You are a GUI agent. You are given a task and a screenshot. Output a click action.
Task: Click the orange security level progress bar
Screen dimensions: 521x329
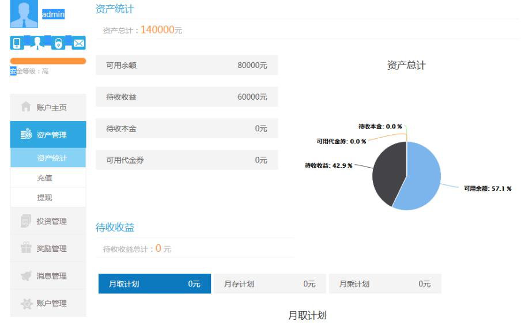point(48,61)
